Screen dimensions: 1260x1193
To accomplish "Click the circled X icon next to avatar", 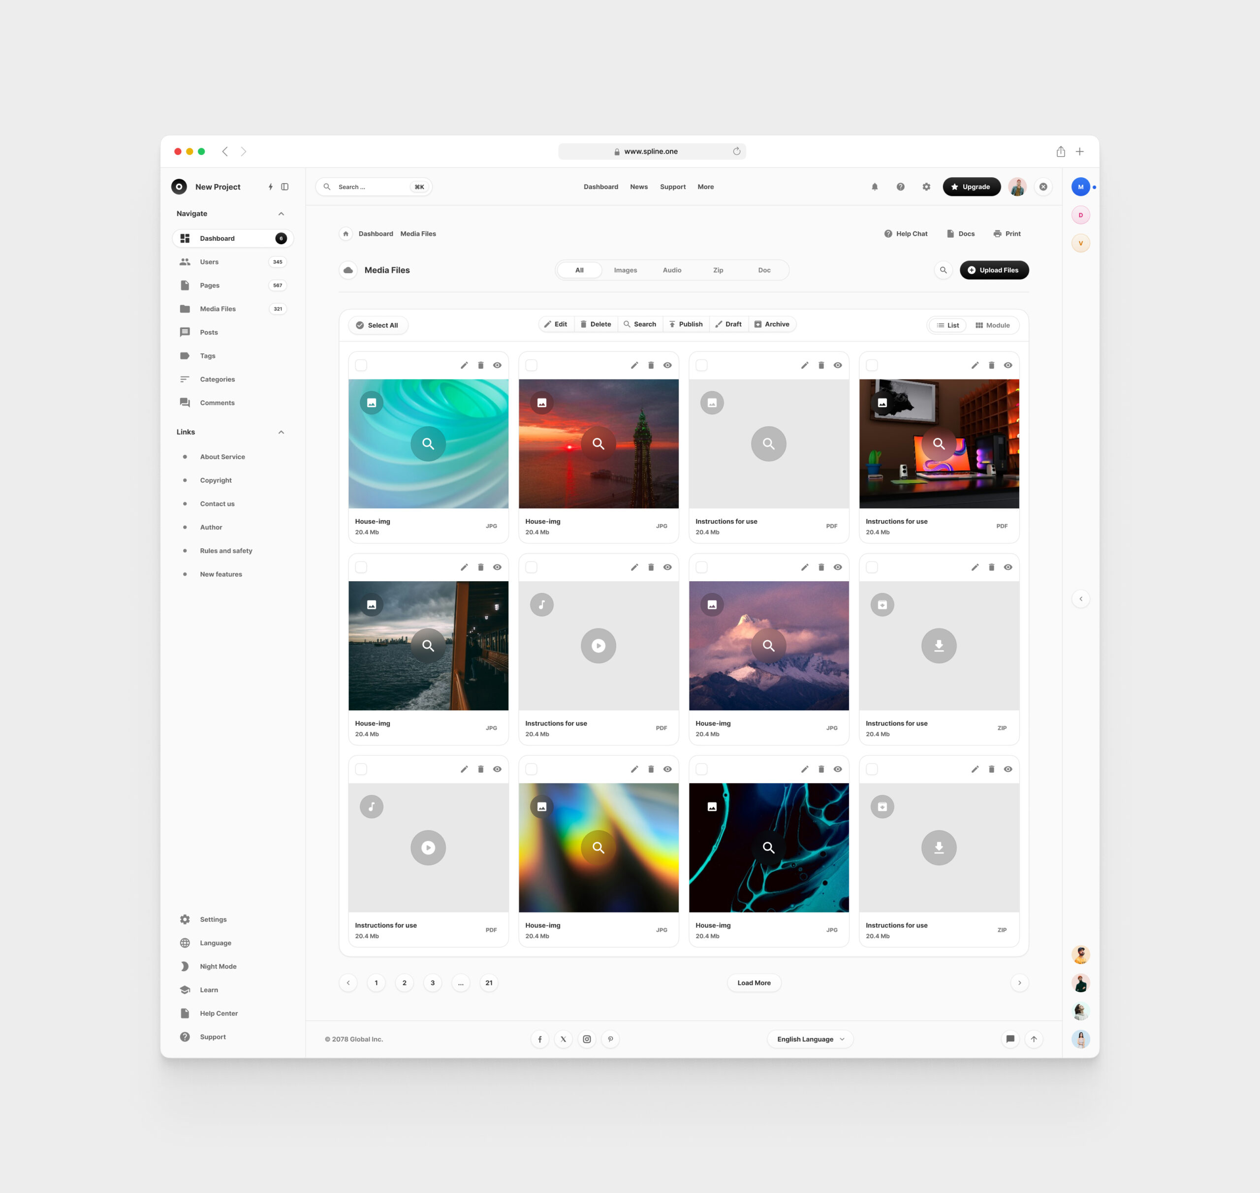I will pos(1043,187).
